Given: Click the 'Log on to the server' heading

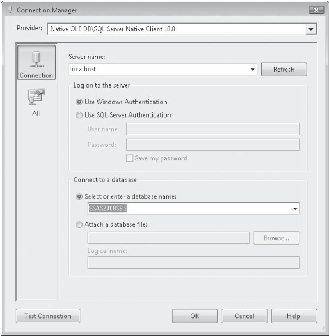Looking at the screenshot, I should (x=102, y=85).
